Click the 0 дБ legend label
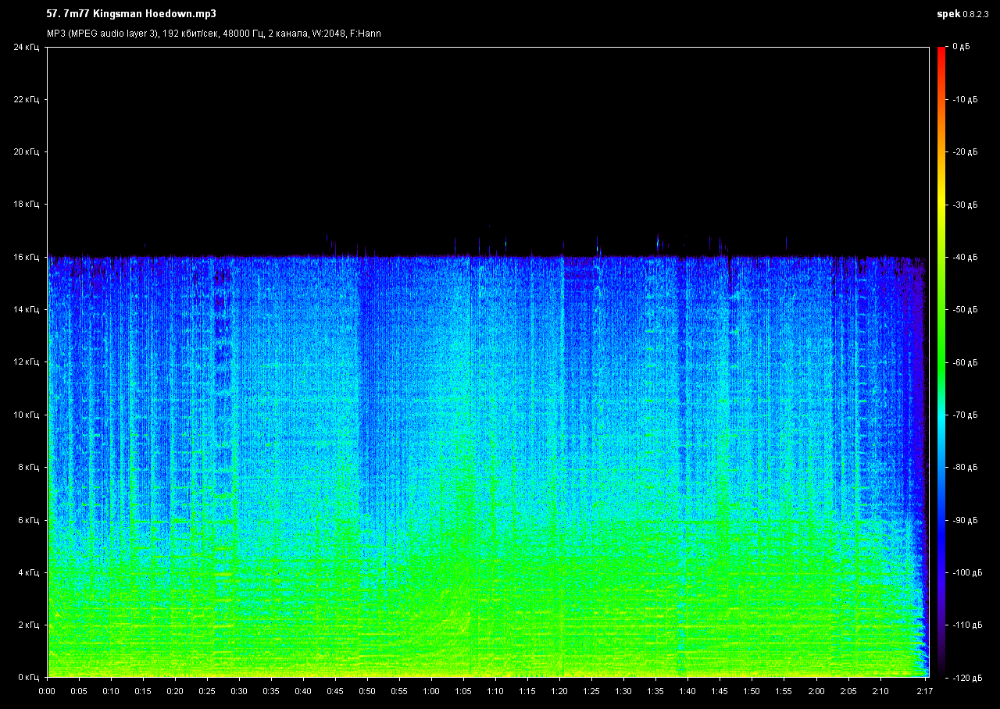Image resolution: width=1000 pixels, height=709 pixels. pos(961,48)
